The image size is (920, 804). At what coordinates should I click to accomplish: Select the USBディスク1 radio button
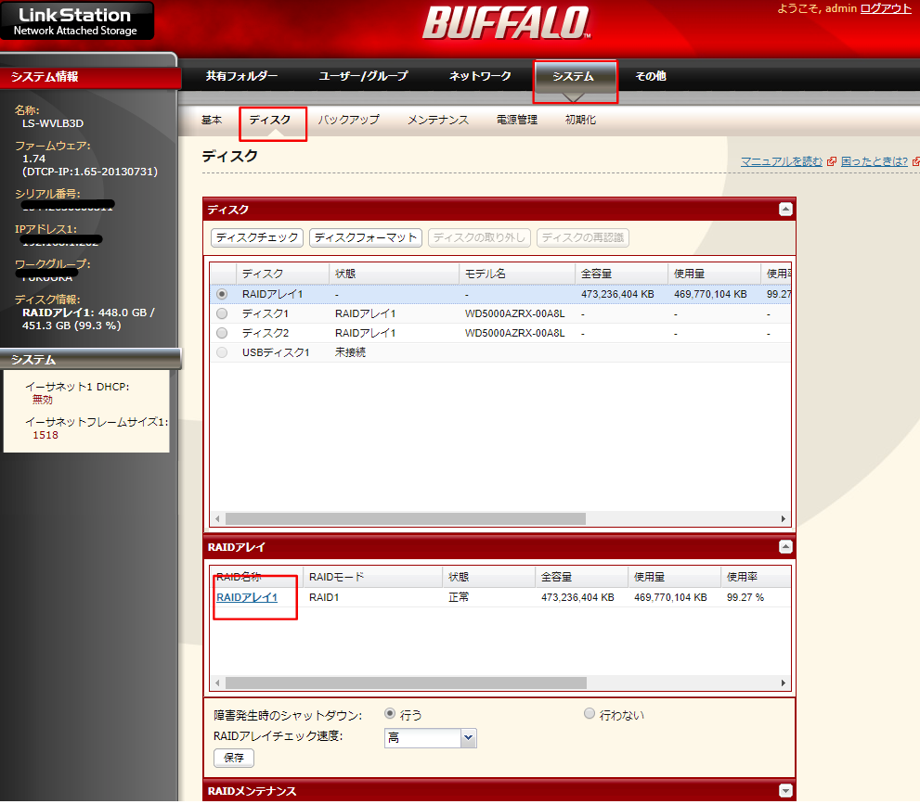[x=220, y=351]
